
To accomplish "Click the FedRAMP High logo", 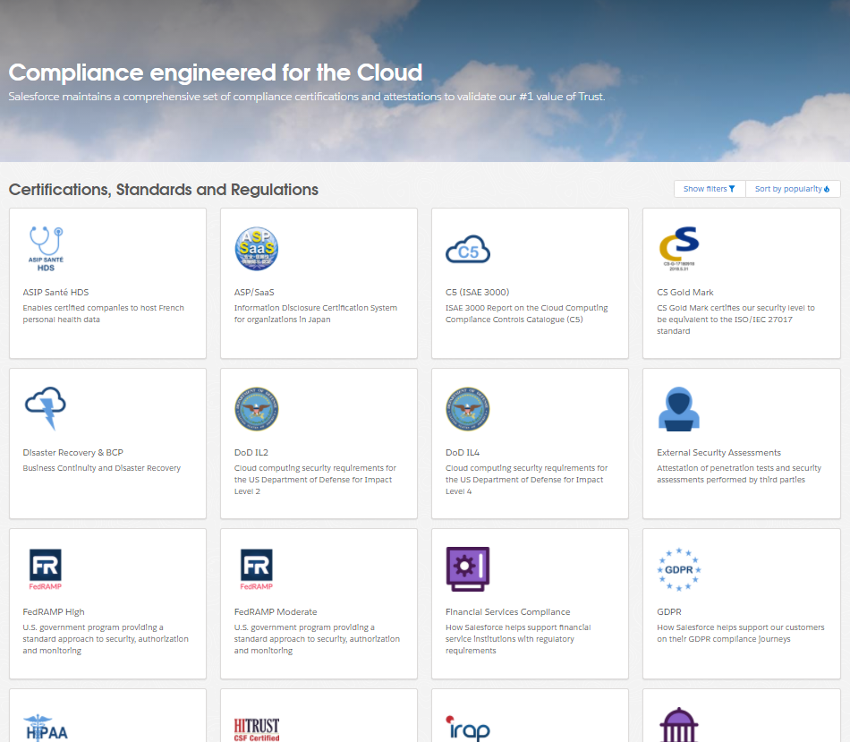I will pos(46,569).
